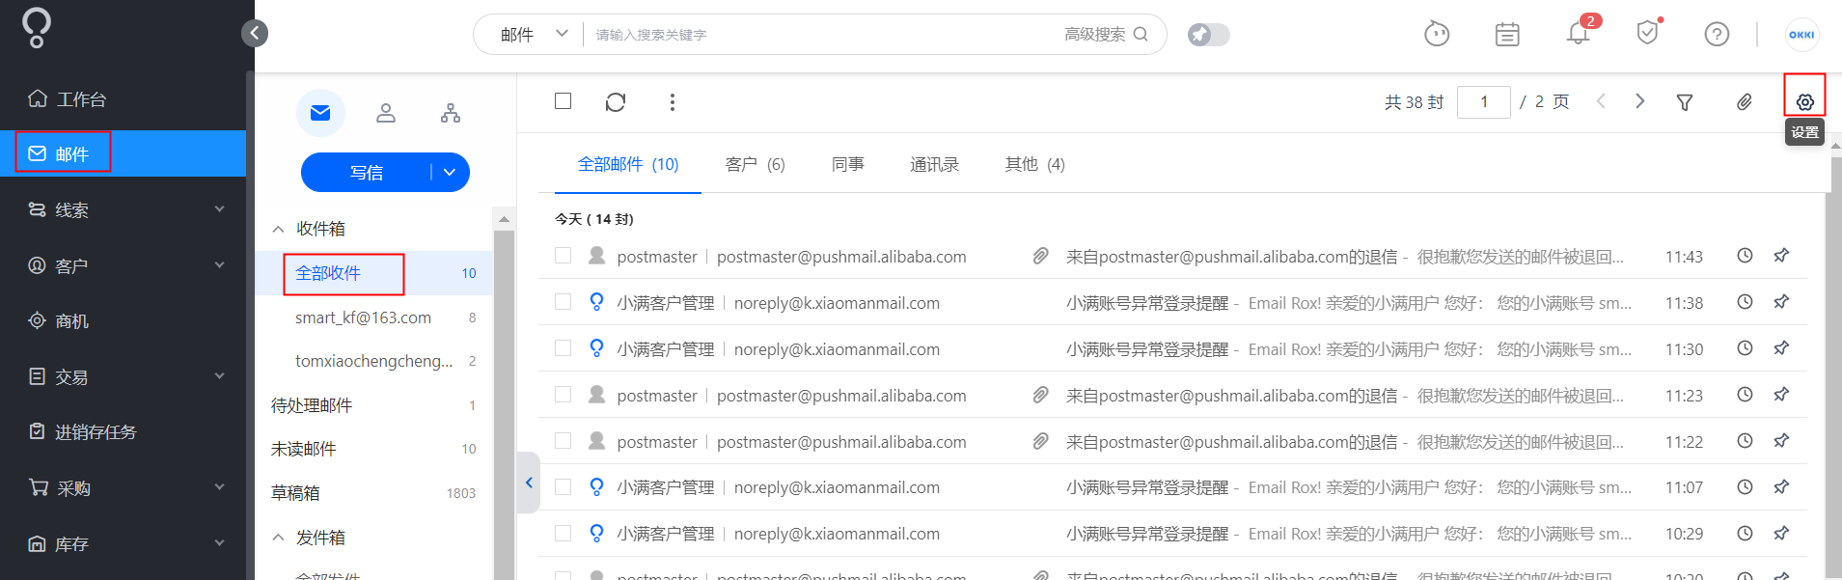Click the attachment paperclip filter icon

tap(1745, 102)
